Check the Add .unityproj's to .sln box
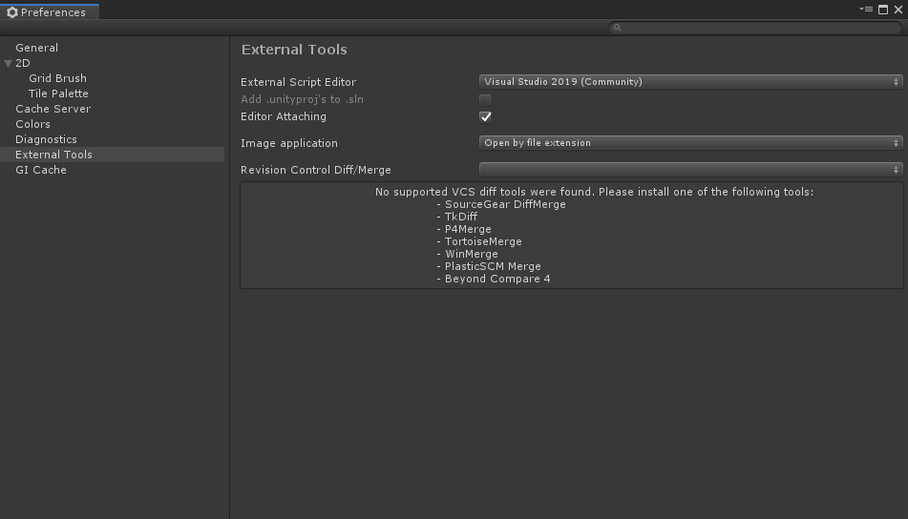This screenshot has height=519, width=908. click(485, 99)
